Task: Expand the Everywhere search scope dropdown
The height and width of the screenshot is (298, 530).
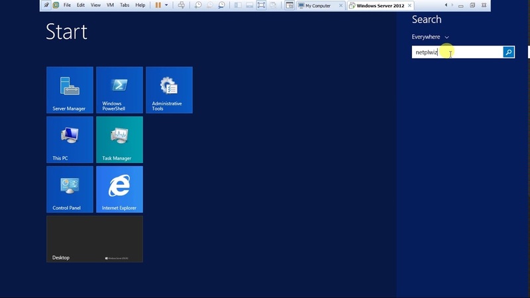Action: pos(430,37)
